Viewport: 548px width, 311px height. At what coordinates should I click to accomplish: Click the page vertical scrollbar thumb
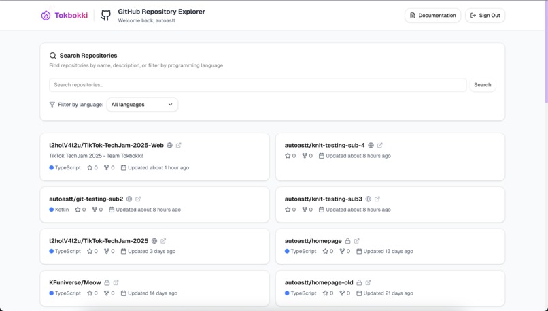(x=546, y=52)
